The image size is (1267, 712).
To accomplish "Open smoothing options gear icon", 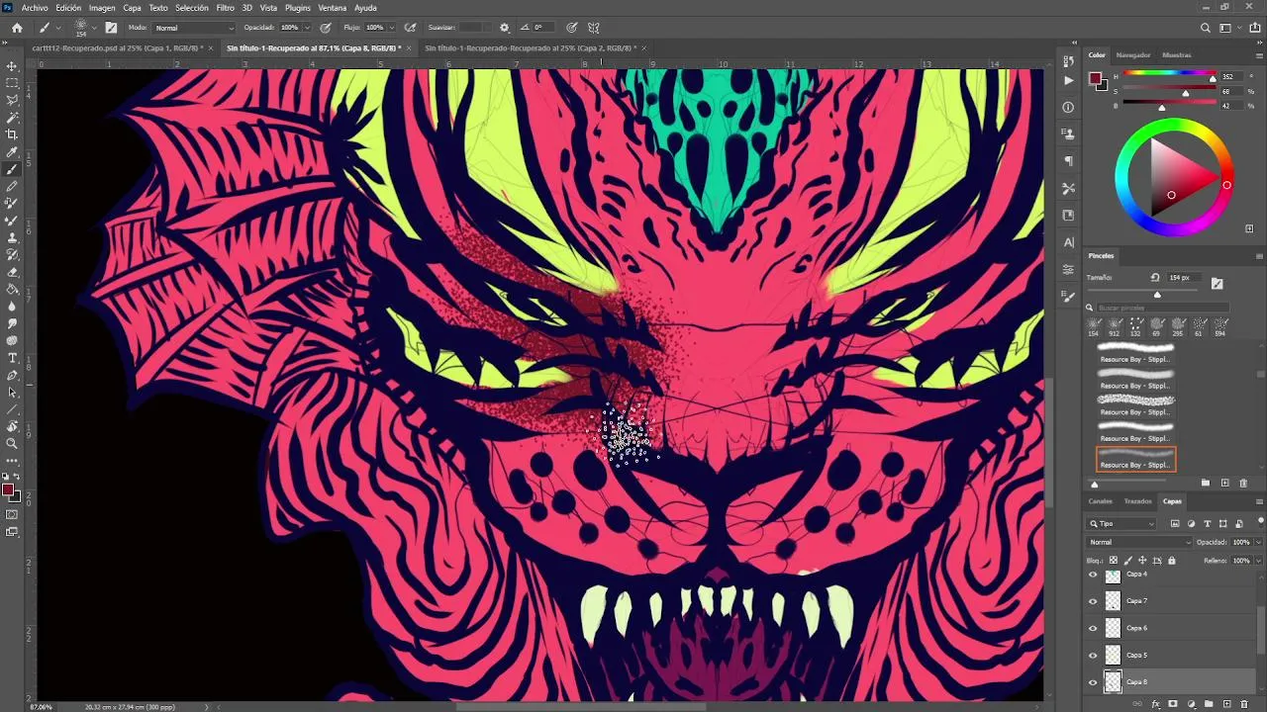I will click(x=504, y=28).
